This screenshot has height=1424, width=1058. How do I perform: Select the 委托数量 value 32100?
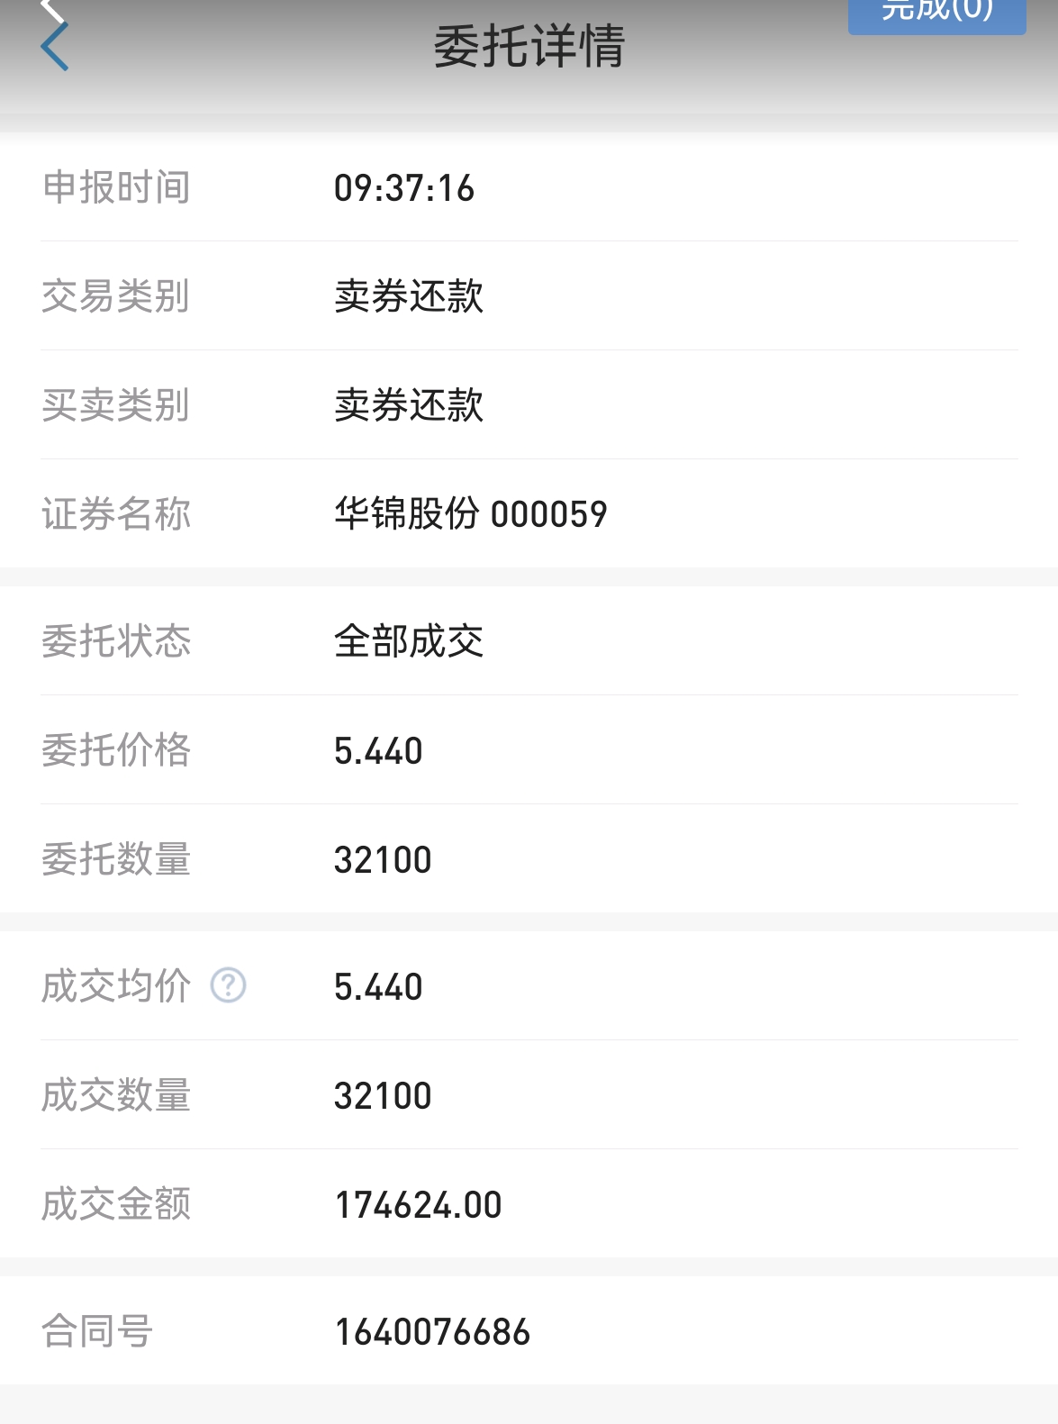pyautogui.click(x=383, y=860)
